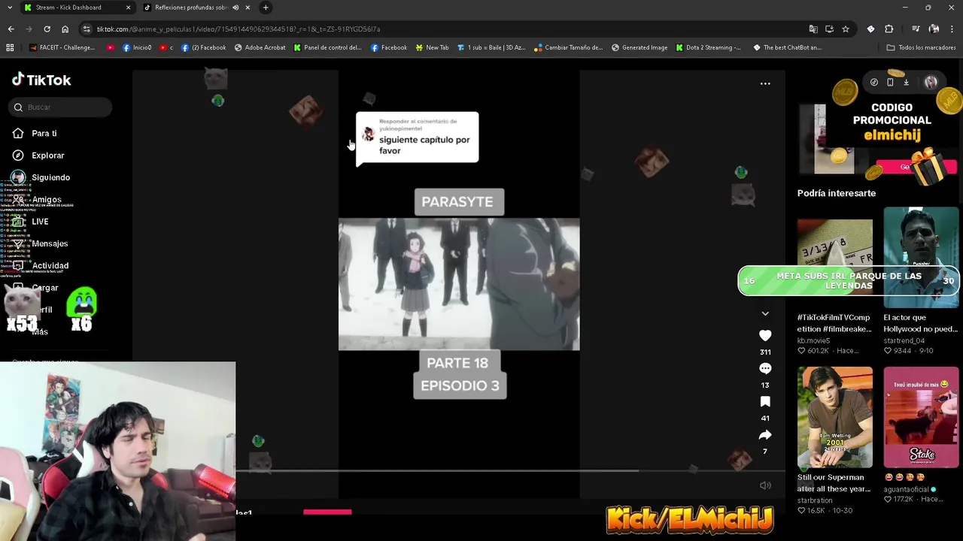Mute the Reflexiones profundas tab audio icon
This screenshot has height=541, width=963.
tap(235, 8)
